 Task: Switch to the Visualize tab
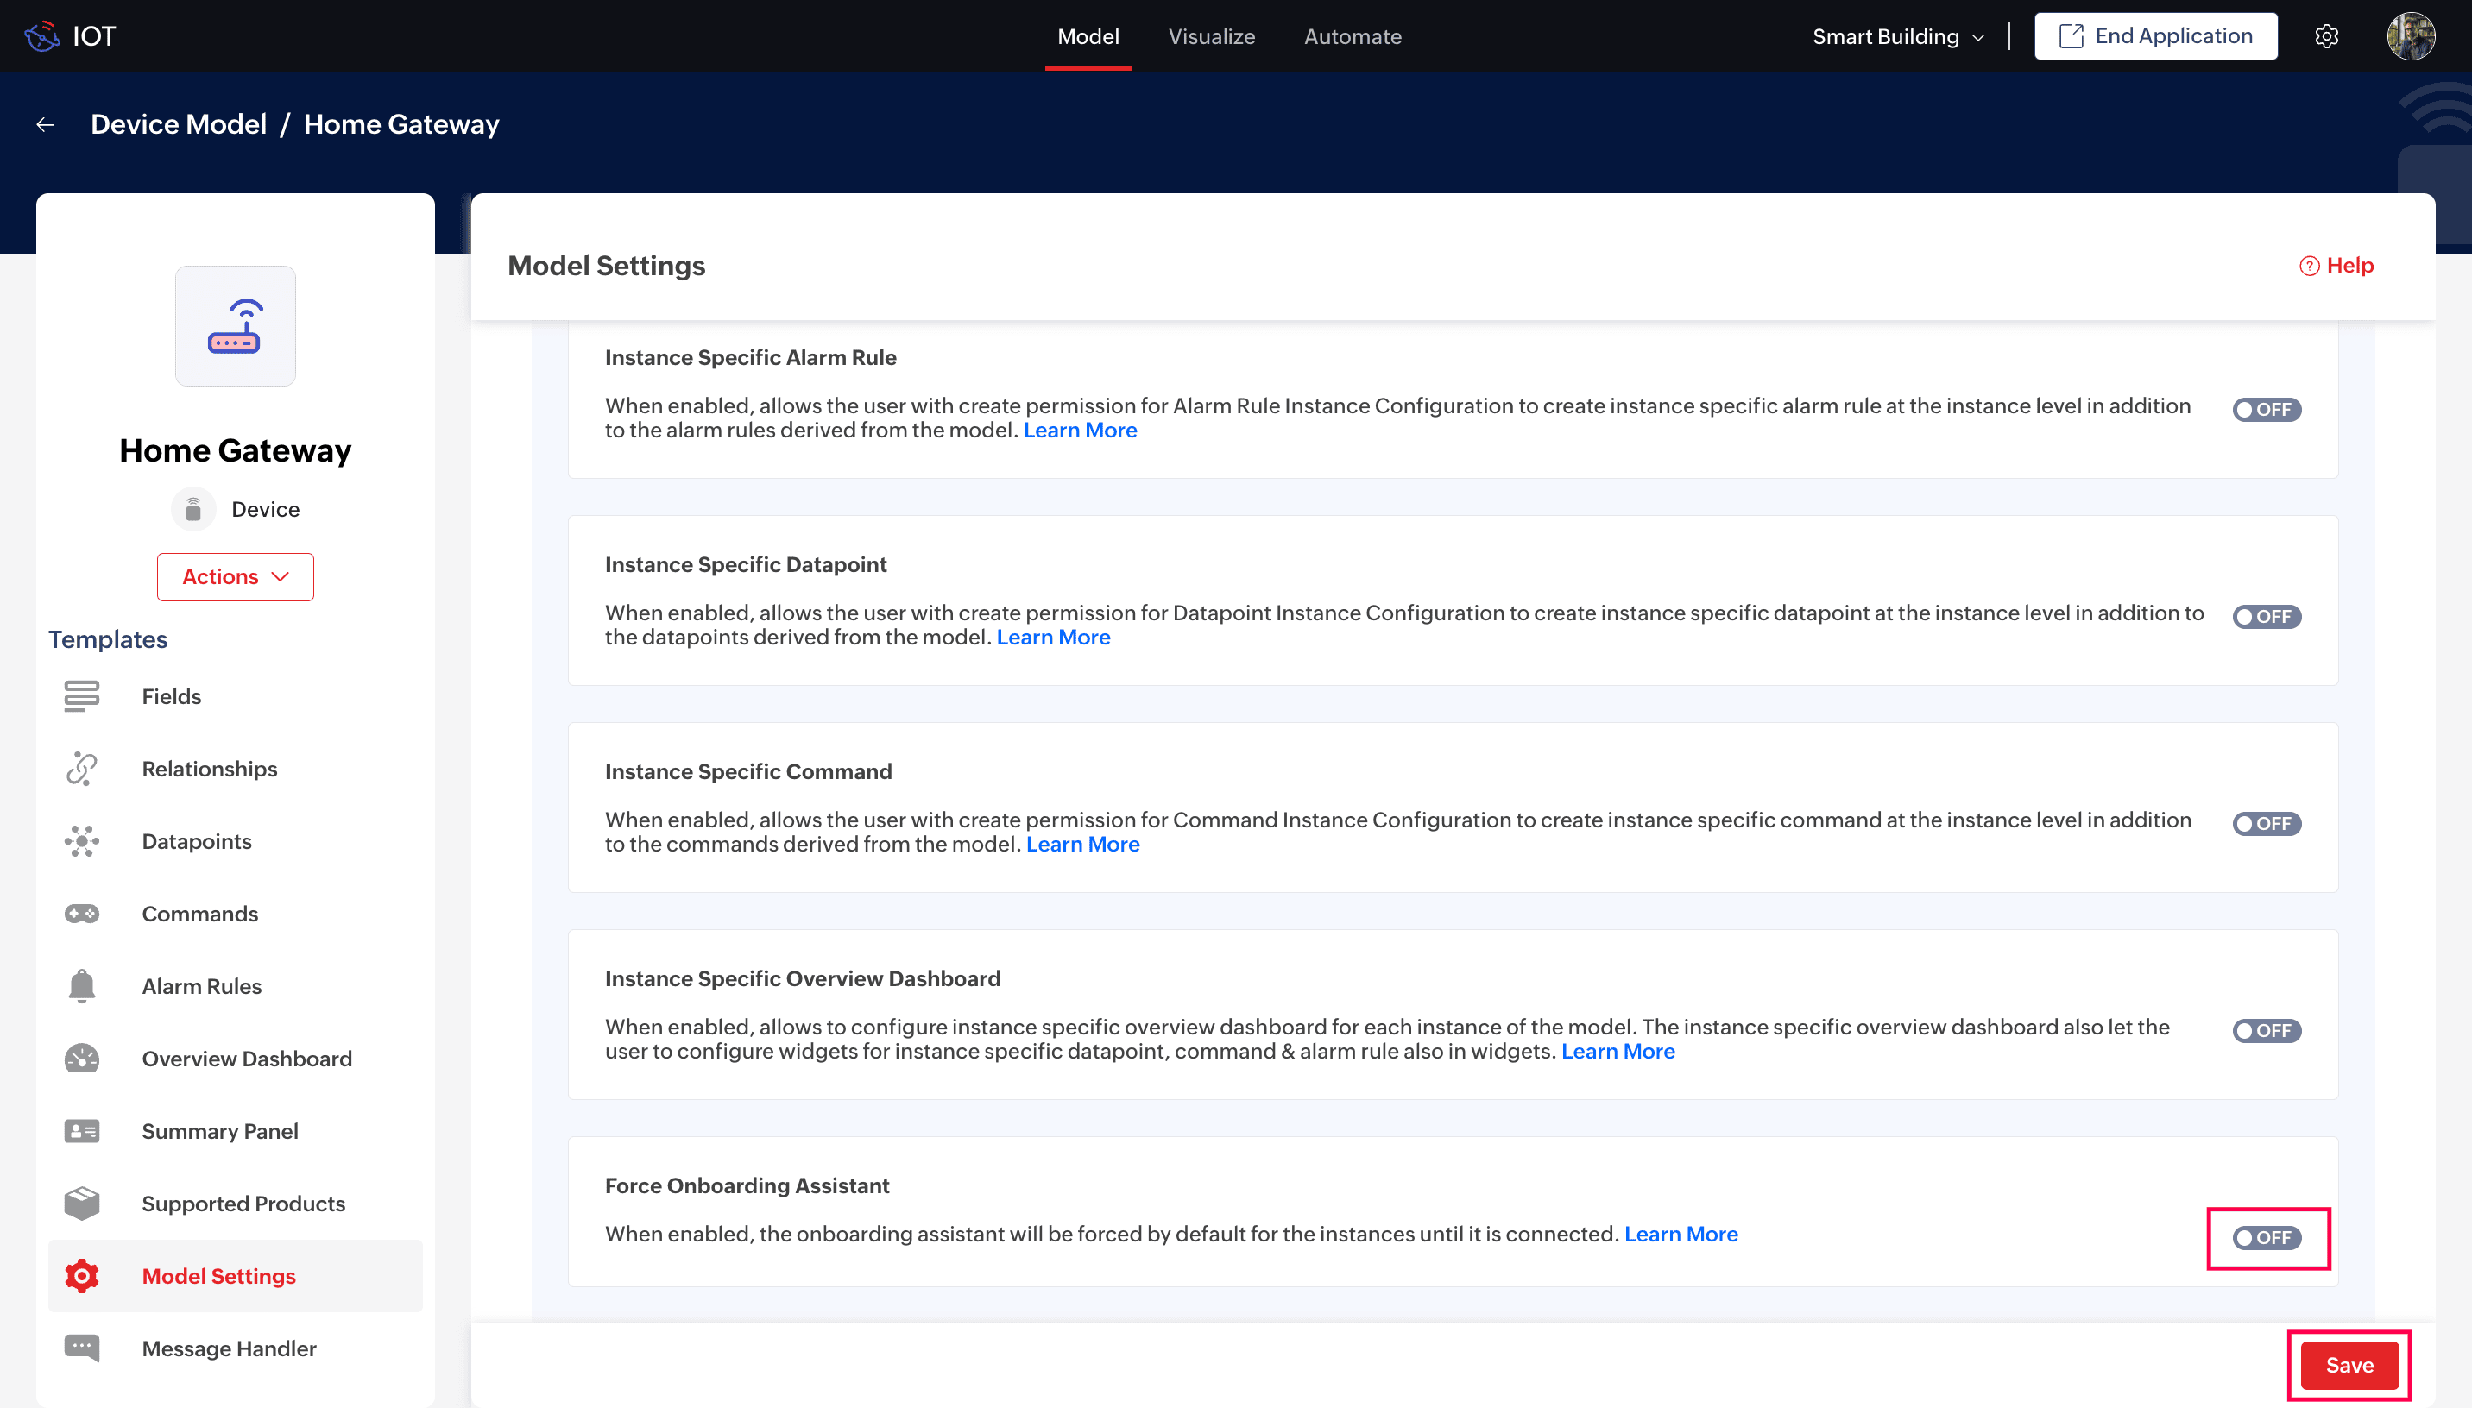[1211, 37]
